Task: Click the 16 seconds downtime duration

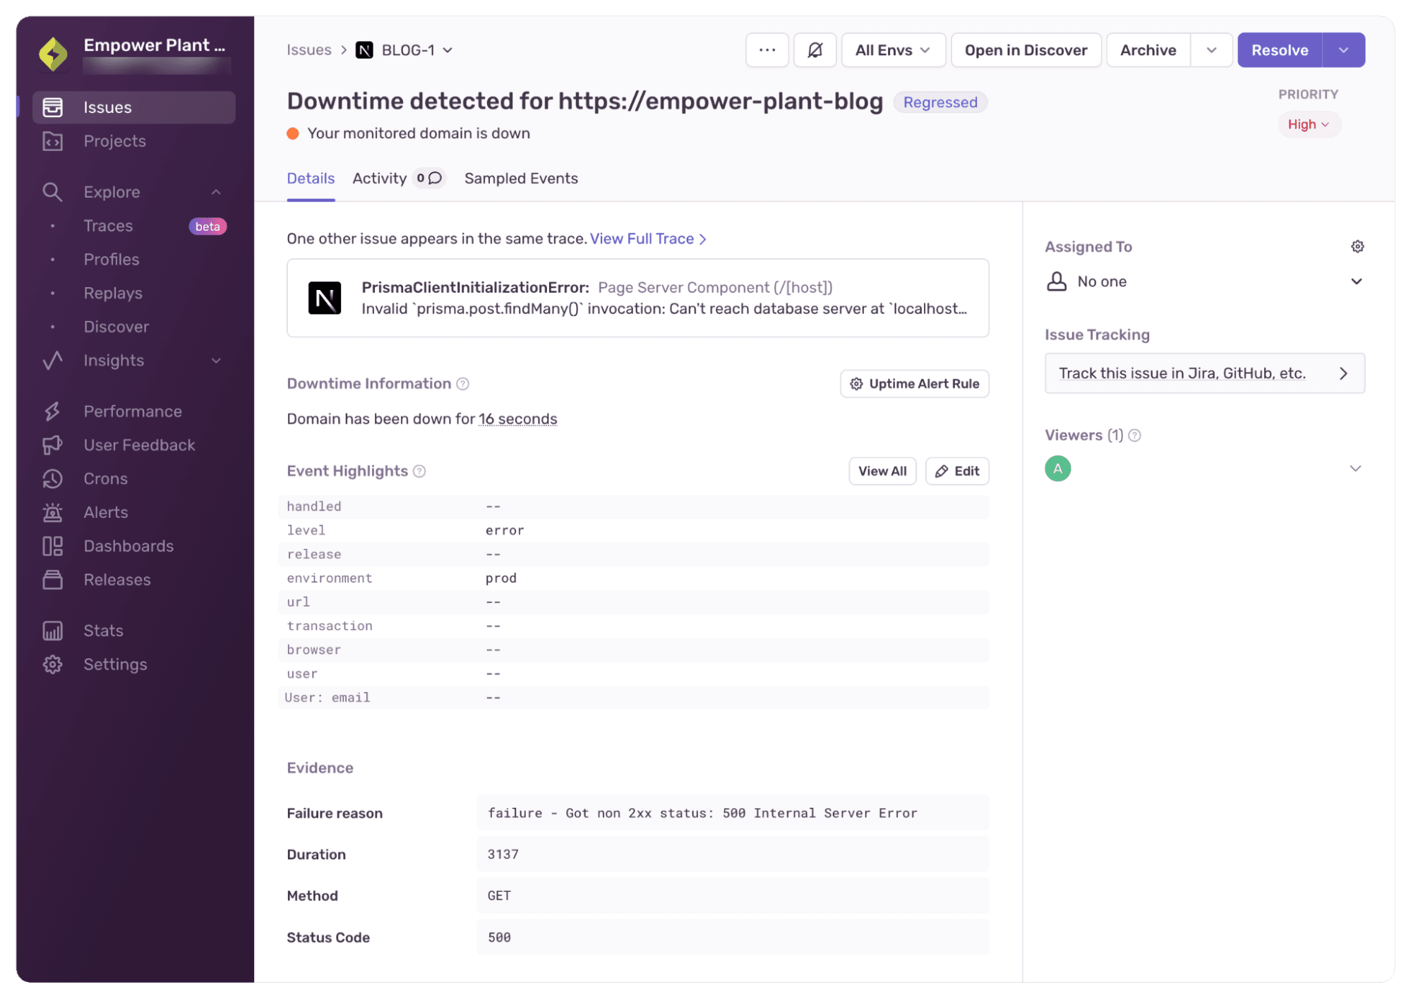Action: pyautogui.click(x=517, y=419)
